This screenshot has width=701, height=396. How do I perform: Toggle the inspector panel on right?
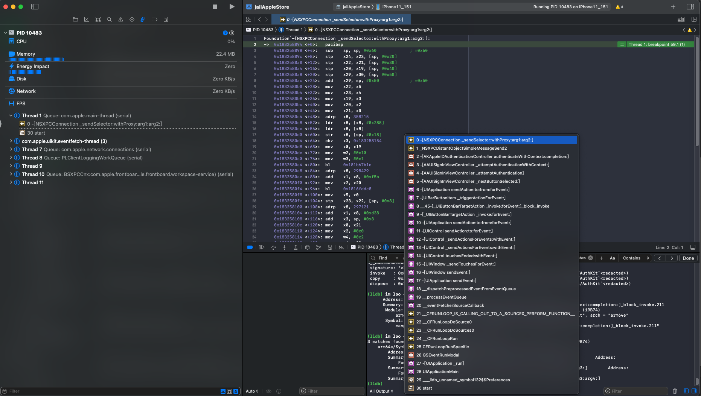pos(690,7)
